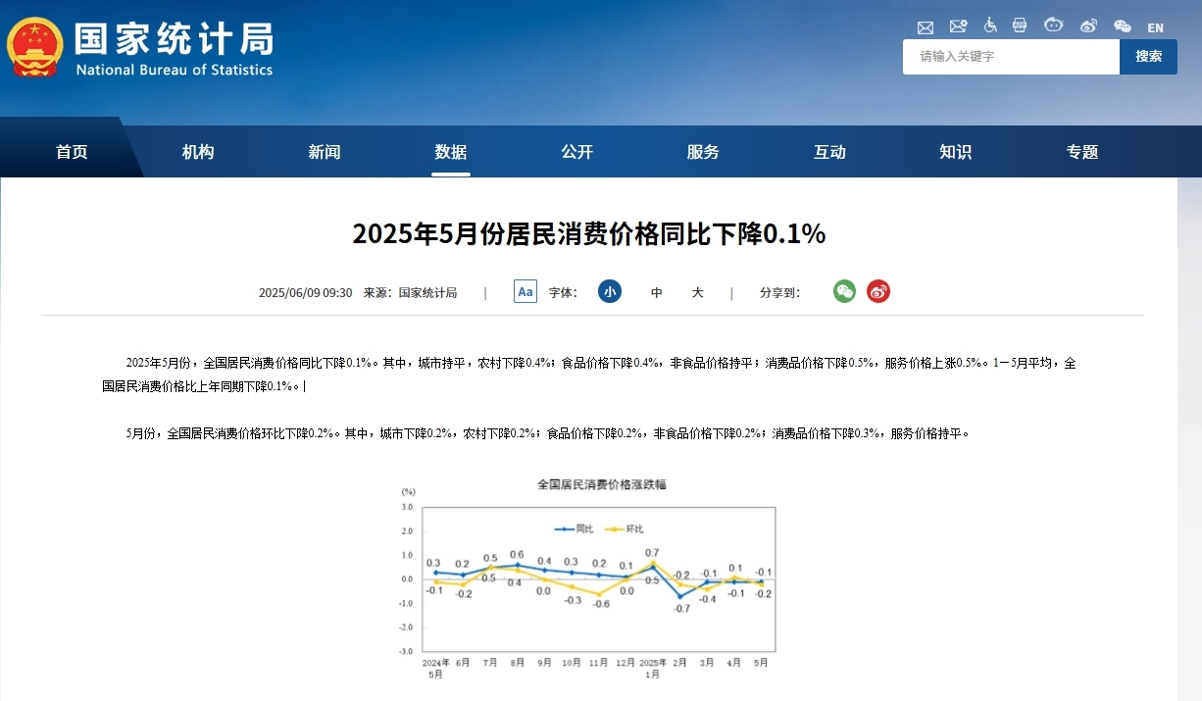
Task: Open the 数据 navigation tab
Action: [x=451, y=152]
